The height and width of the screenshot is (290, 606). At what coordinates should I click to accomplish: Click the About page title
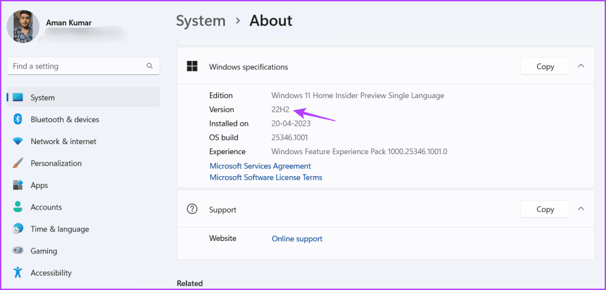click(271, 21)
